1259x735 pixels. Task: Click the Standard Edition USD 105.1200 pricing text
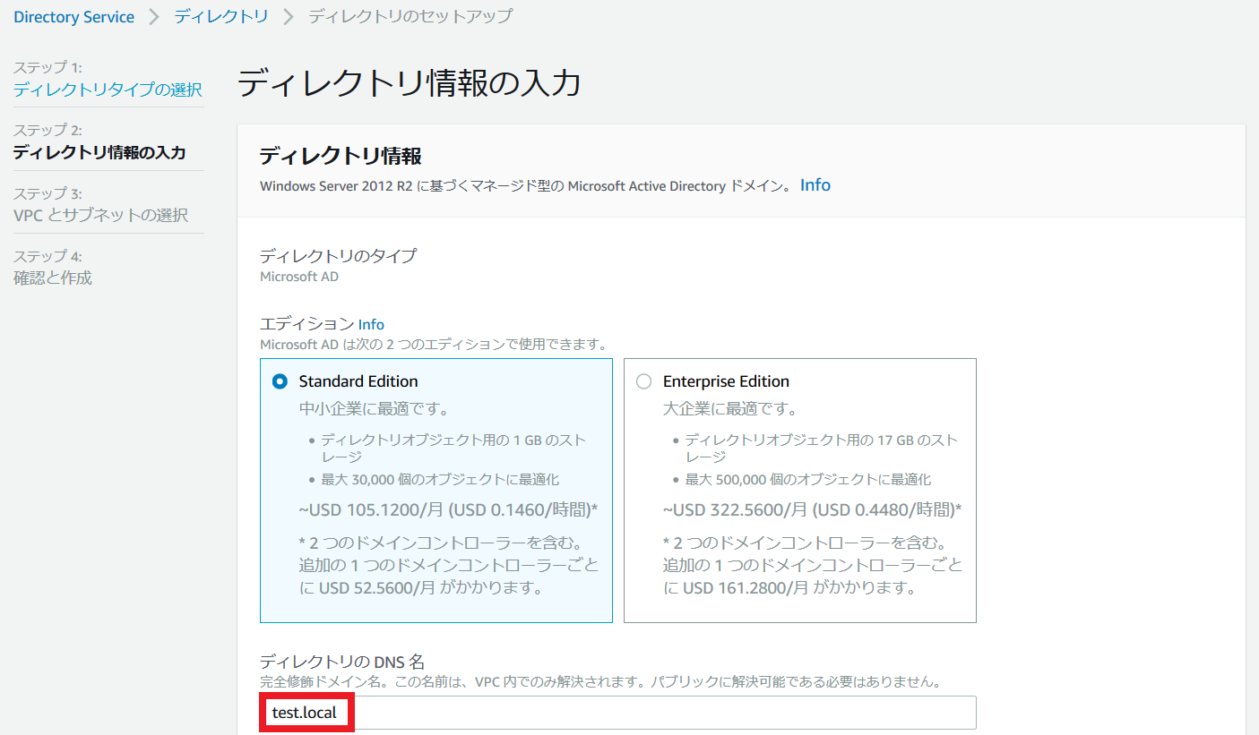point(448,509)
